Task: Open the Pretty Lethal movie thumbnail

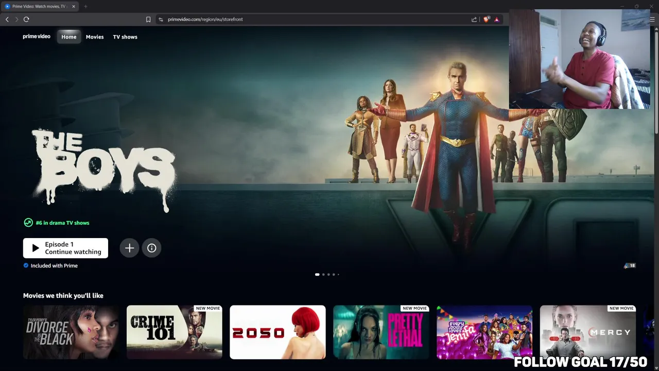Action: (x=381, y=332)
